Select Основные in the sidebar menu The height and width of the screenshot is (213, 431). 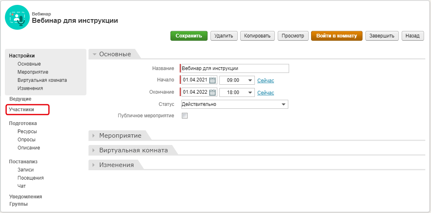tap(29, 64)
